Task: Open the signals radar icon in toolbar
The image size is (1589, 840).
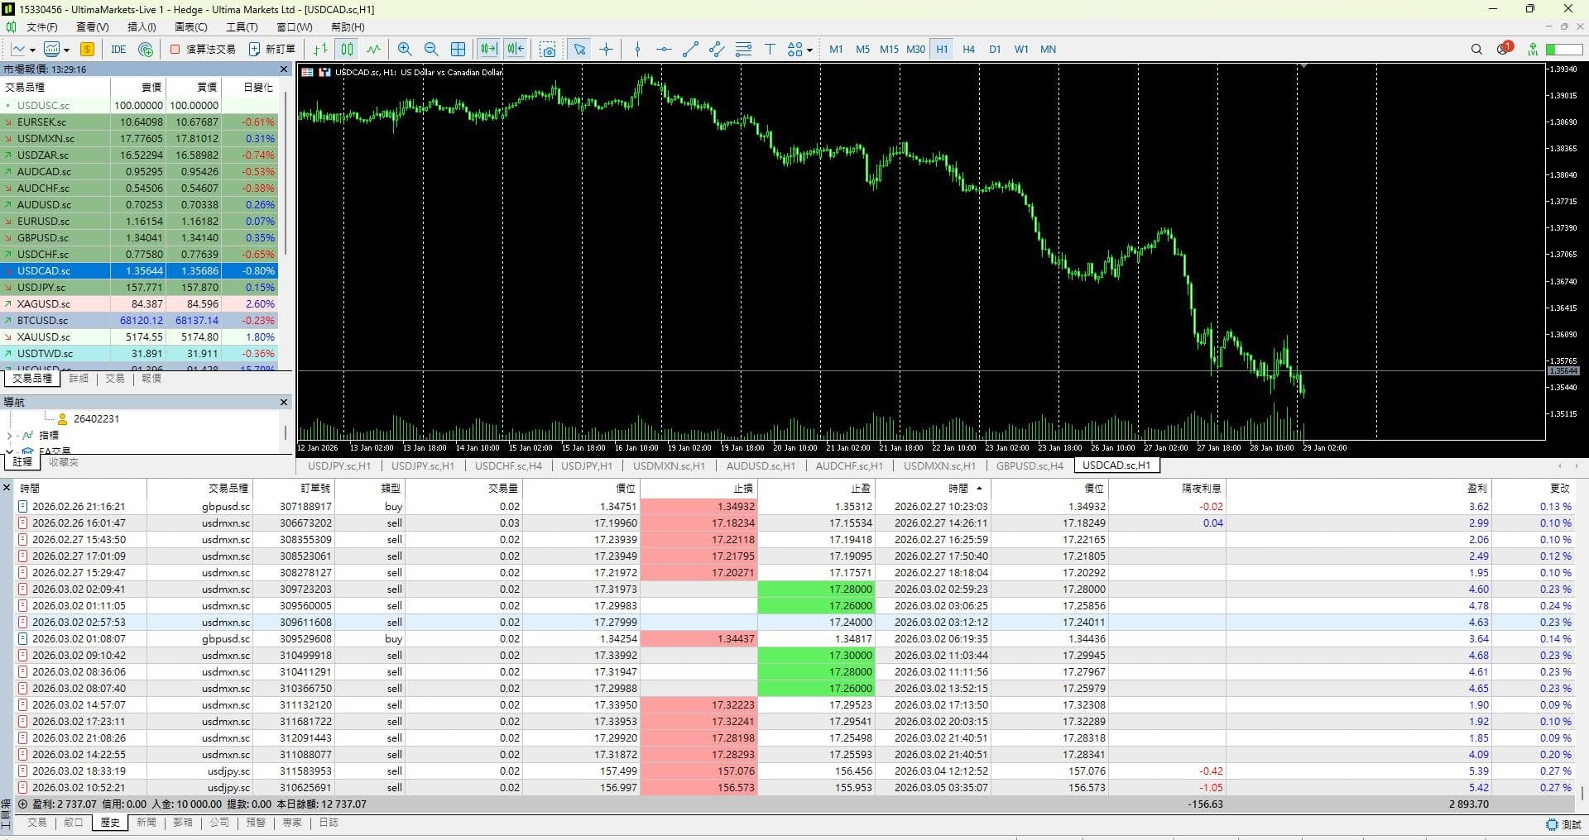Action: (146, 50)
